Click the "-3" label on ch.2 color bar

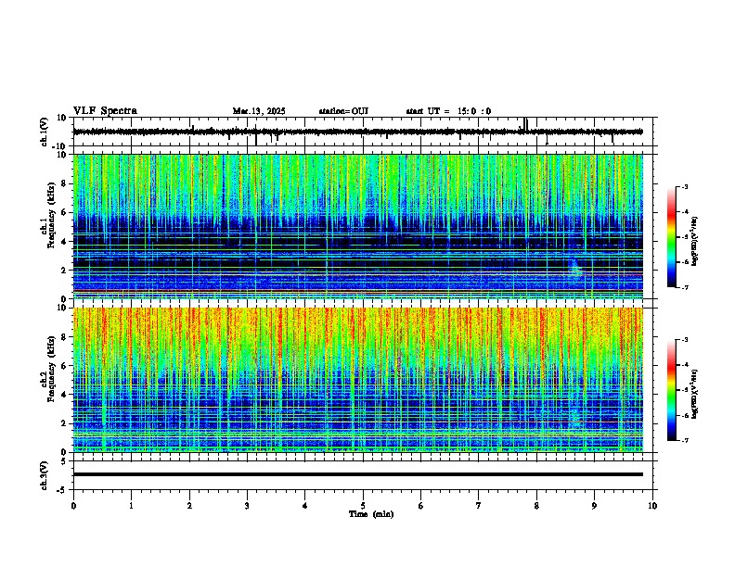click(x=684, y=340)
